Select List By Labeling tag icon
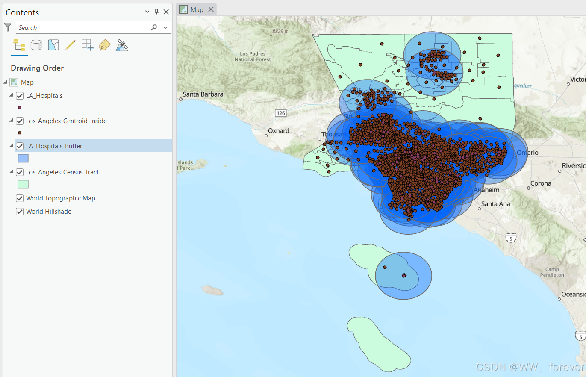Screen dimensions: 586x377 (104, 45)
